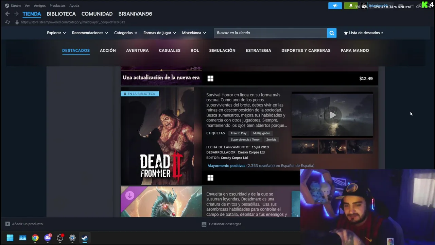
Task: Select the SIMULACIÓN category tab
Action: 222,50
